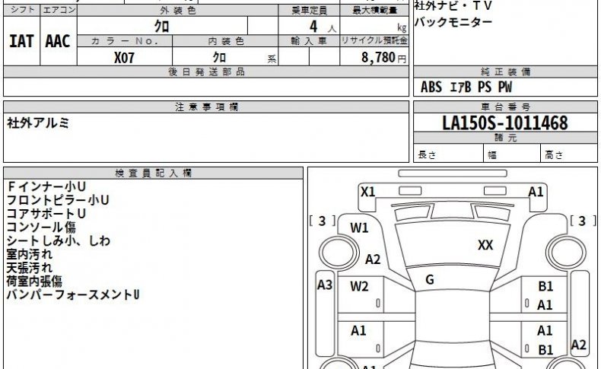Image resolution: width=601 pixels, height=369 pixels.
Task: Select the X1 damage mark on diagram
Action: [368, 192]
